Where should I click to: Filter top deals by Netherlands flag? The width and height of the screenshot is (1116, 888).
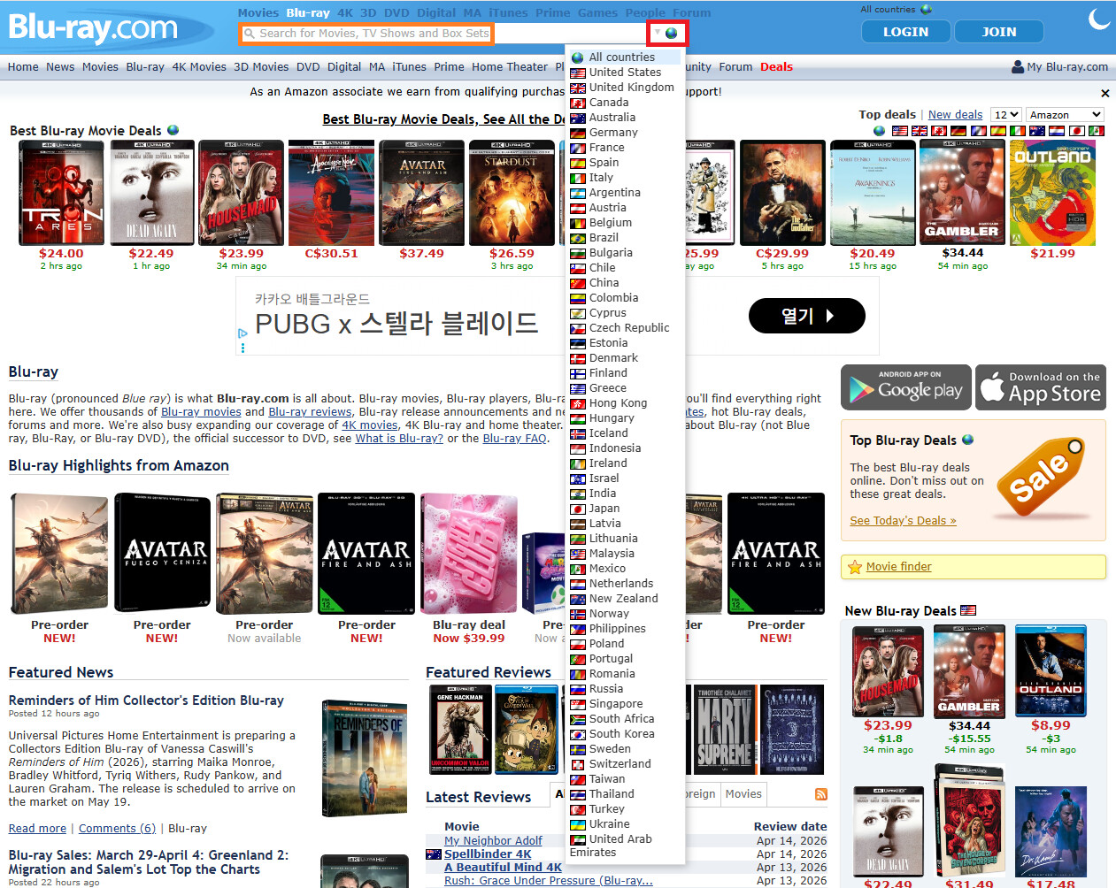tap(1057, 131)
